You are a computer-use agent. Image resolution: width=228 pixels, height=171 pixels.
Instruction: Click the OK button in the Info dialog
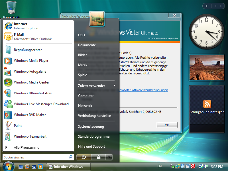[167, 125]
